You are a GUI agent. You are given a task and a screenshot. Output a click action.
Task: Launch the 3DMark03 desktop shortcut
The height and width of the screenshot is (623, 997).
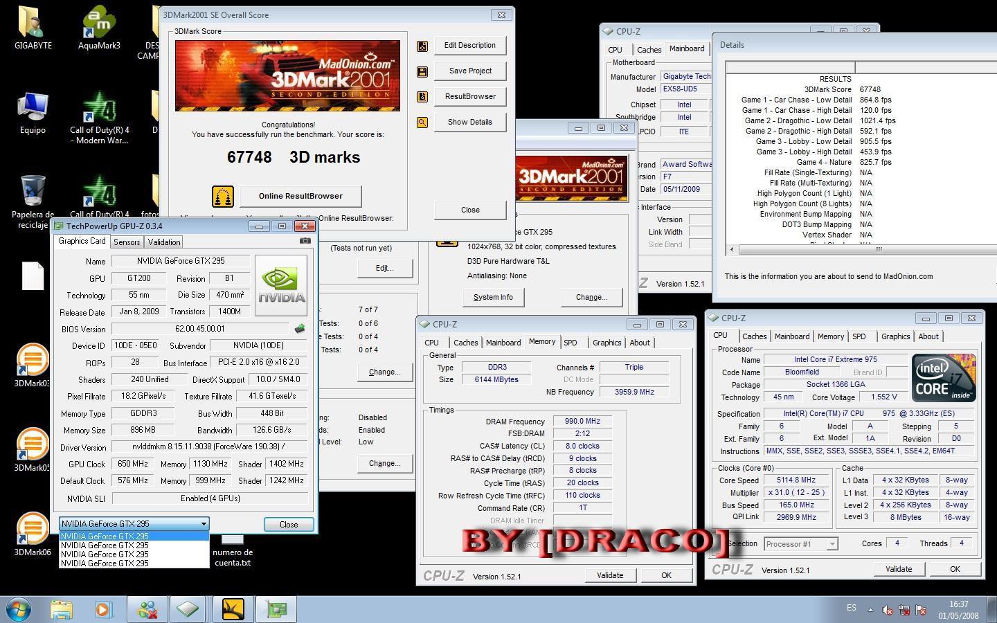(x=33, y=365)
